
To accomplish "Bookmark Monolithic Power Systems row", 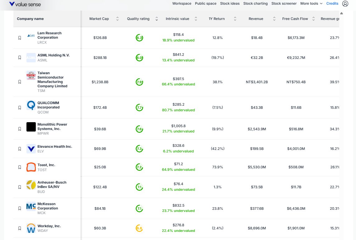I will pyautogui.click(x=20, y=129).
